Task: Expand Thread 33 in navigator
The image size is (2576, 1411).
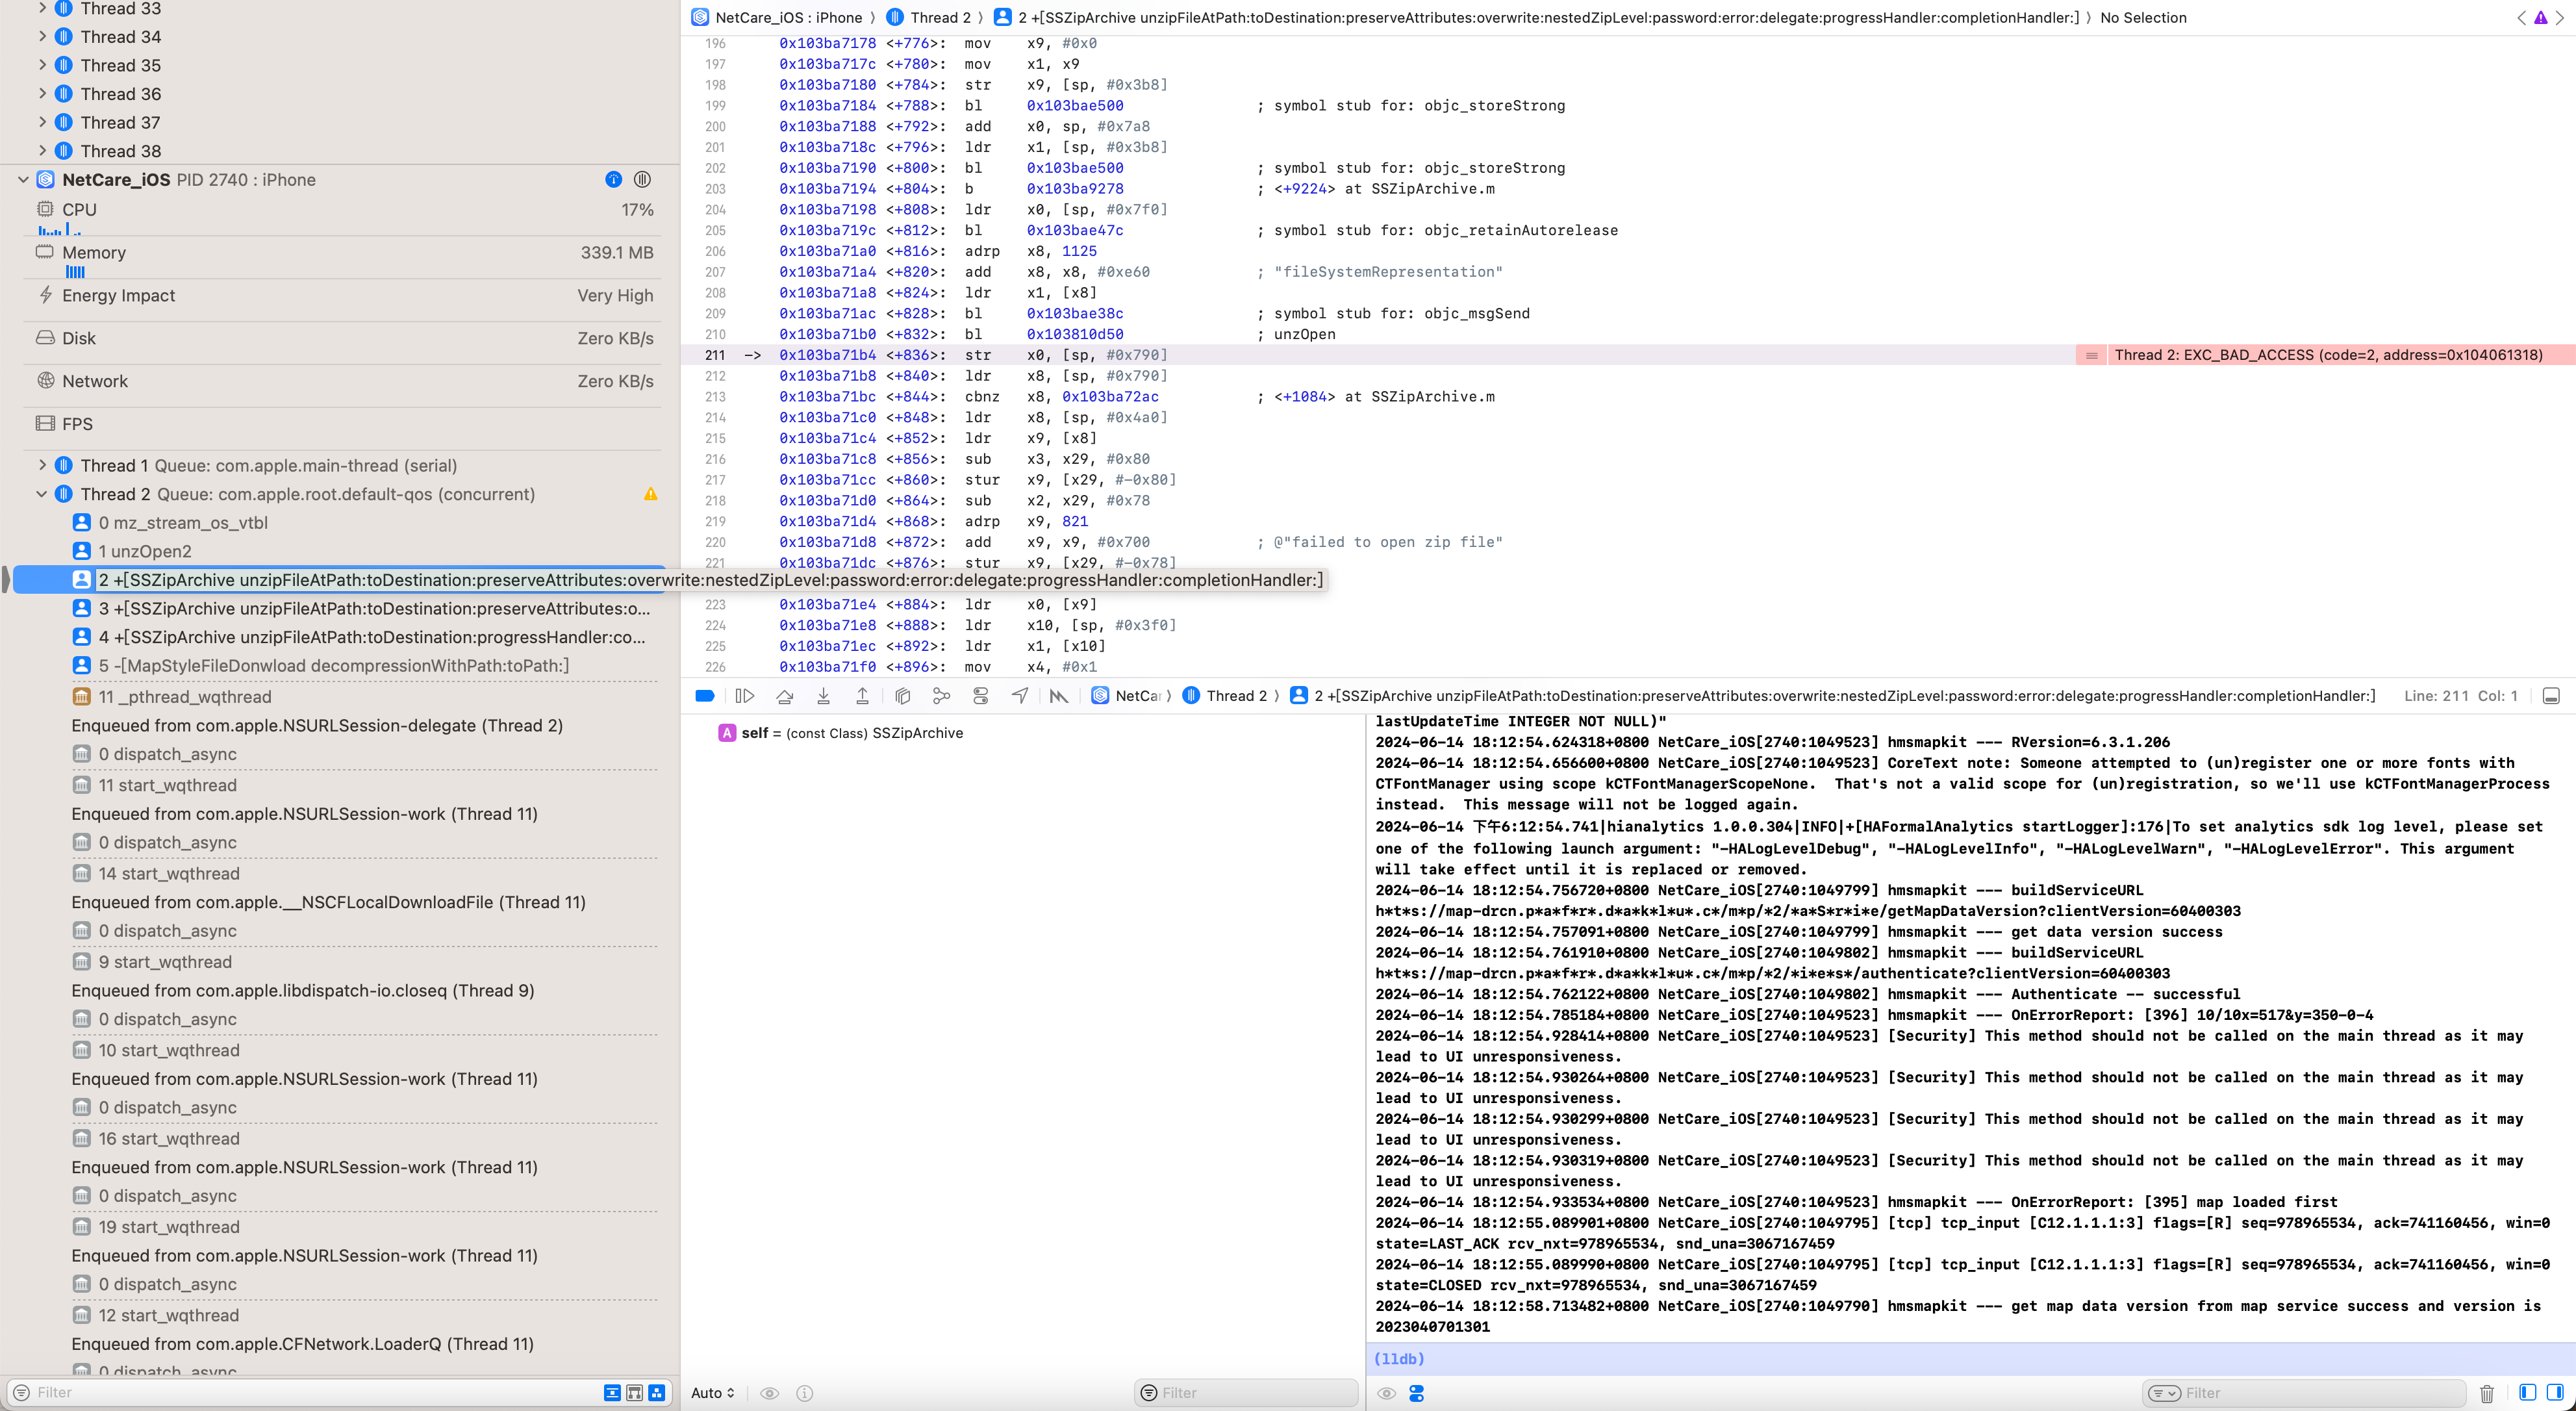Action: coord(42,9)
